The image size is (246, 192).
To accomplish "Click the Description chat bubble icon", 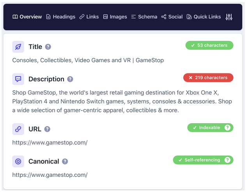I will pyautogui.click(x=18, y=79).
